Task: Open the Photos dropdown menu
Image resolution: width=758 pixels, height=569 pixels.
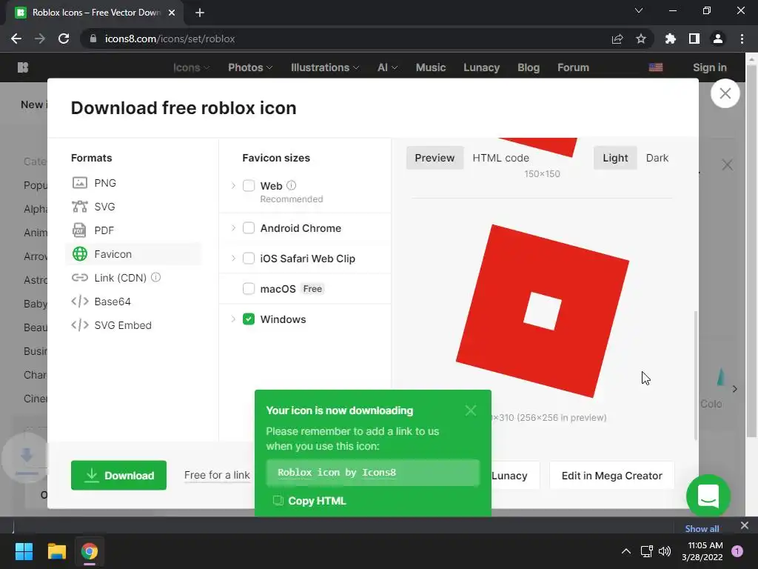Action: coord(250,67)
